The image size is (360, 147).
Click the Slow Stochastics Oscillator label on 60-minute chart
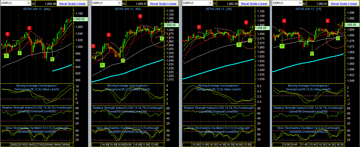(x=128, y=130)
